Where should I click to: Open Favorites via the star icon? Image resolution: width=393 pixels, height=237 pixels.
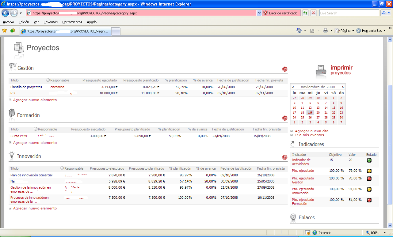(x=4, y=31)
